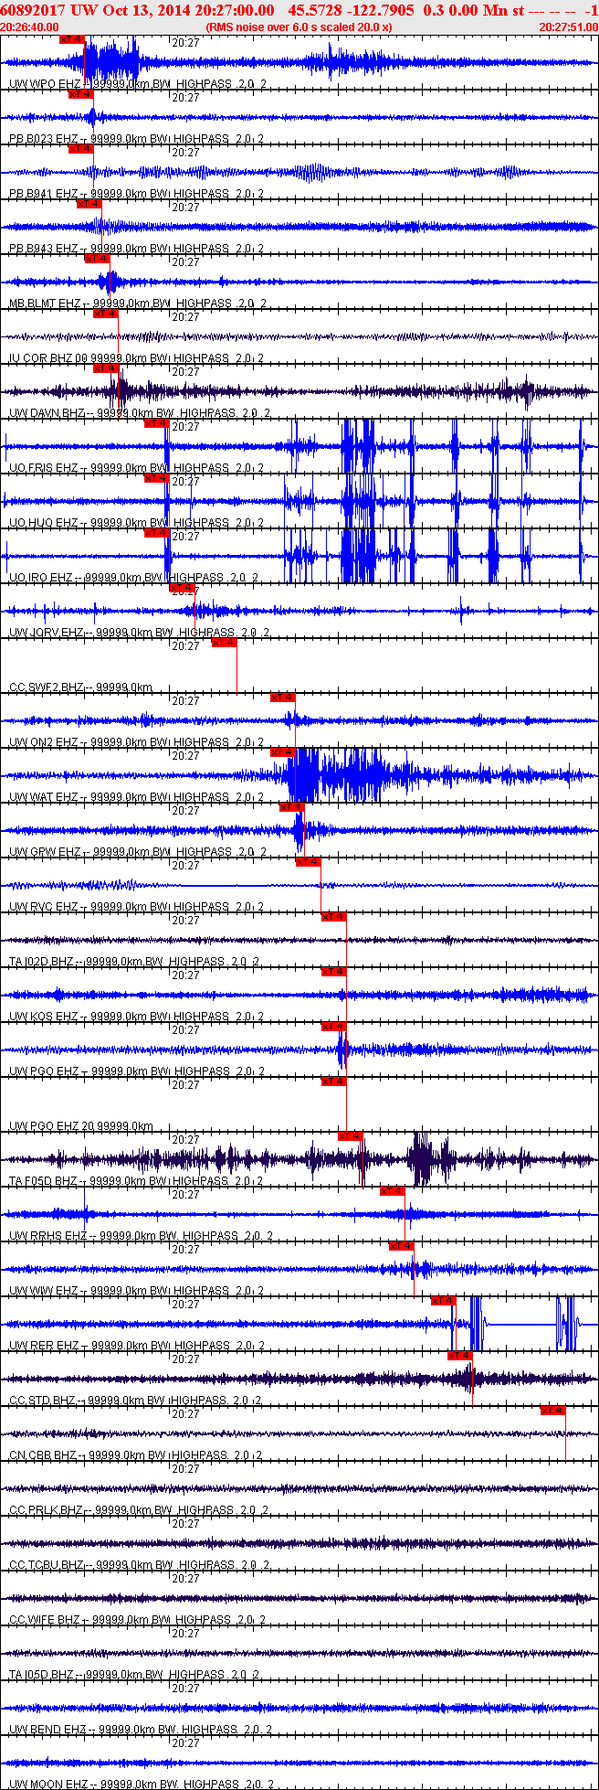
Task: Click the coordinates 45.5728 -122.7905
Action: click(351, 10)
